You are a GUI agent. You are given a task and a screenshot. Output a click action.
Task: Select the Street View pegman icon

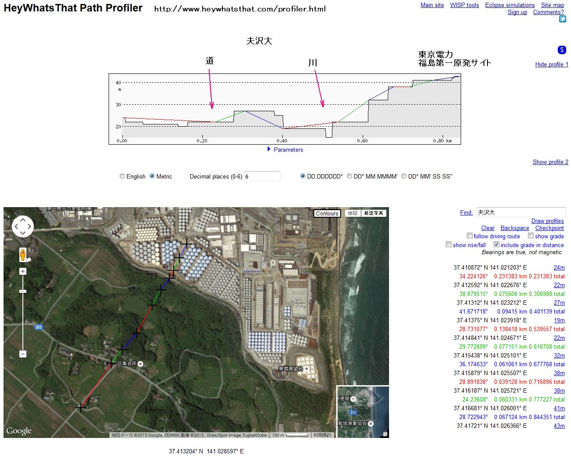pyautogui.click(x=23, y=255)
